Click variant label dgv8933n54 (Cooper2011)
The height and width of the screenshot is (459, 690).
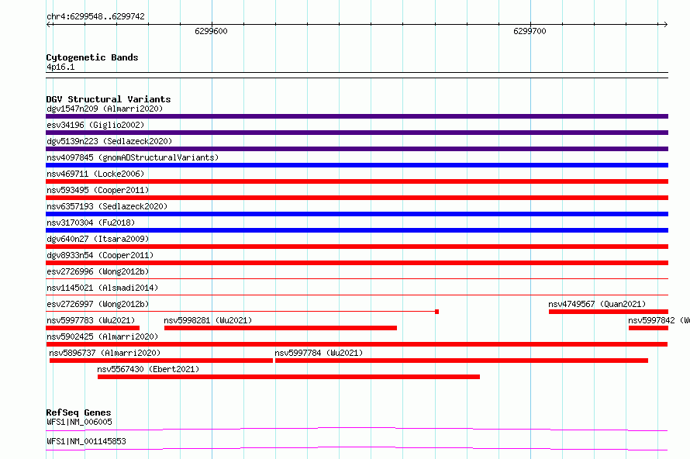click(100, 255)
